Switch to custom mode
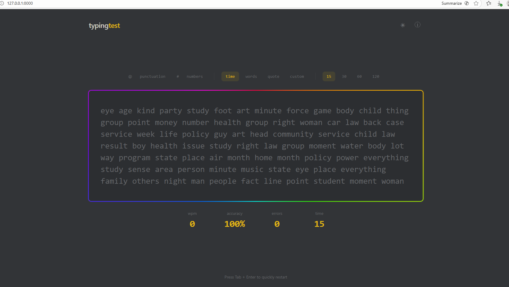This screenshot has width=509, height=287. click(x=297, y=77)
